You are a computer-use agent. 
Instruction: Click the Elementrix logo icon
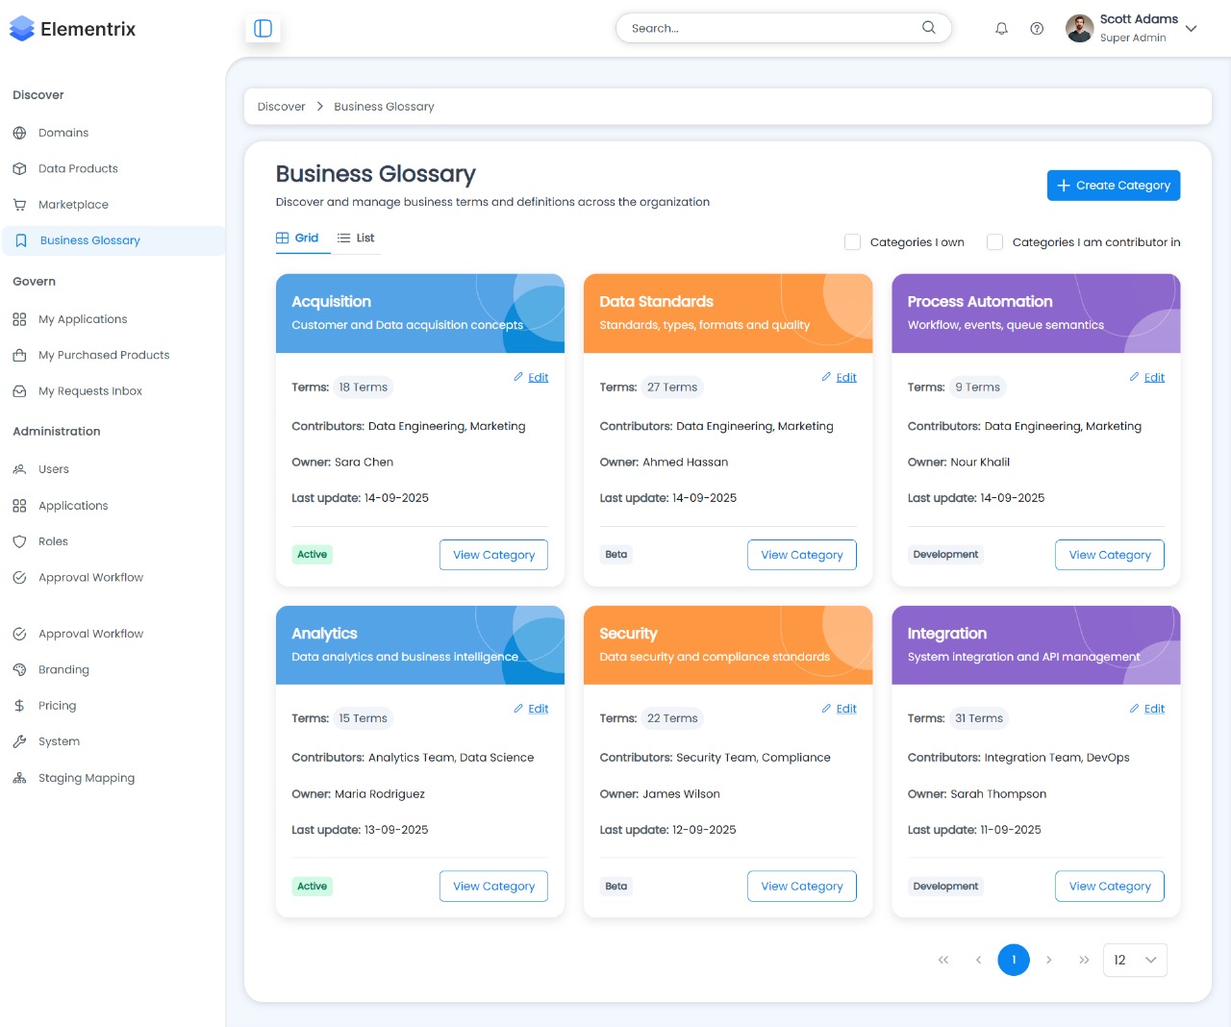[x=21, y=29]
